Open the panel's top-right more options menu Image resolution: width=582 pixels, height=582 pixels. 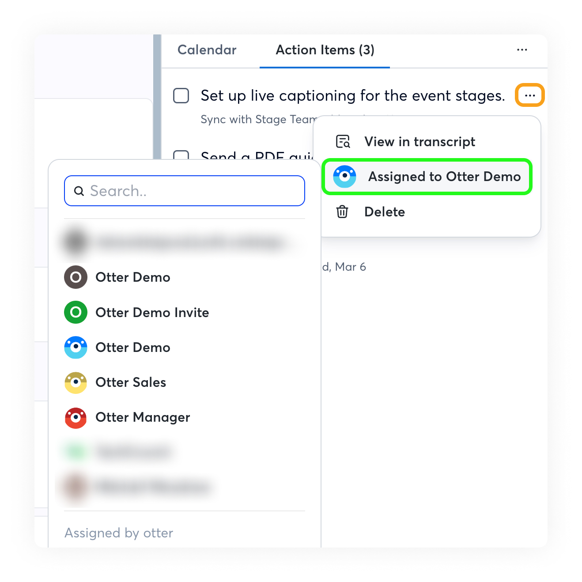coord(522,50)
